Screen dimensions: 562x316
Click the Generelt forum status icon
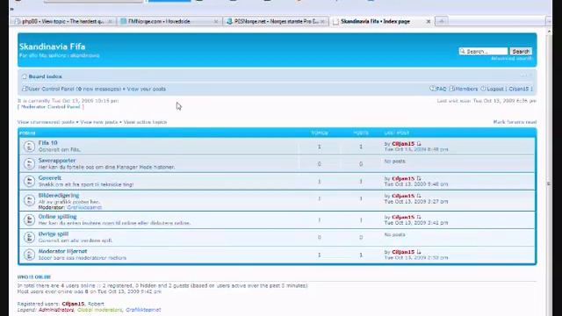click(29, 182)
